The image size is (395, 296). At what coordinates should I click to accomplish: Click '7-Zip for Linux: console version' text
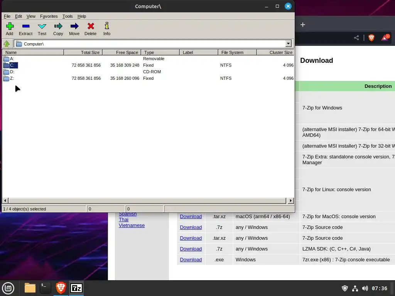click(336, 190)
